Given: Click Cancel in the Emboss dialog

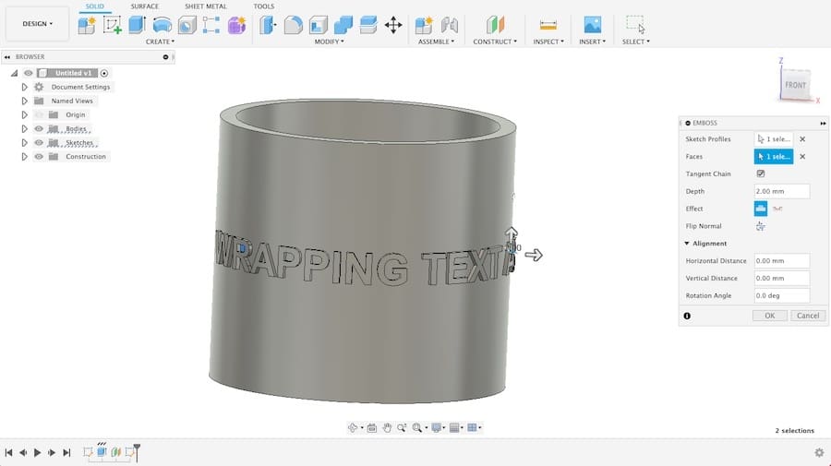Looking at the screenshot, I should tap(808, 316).
